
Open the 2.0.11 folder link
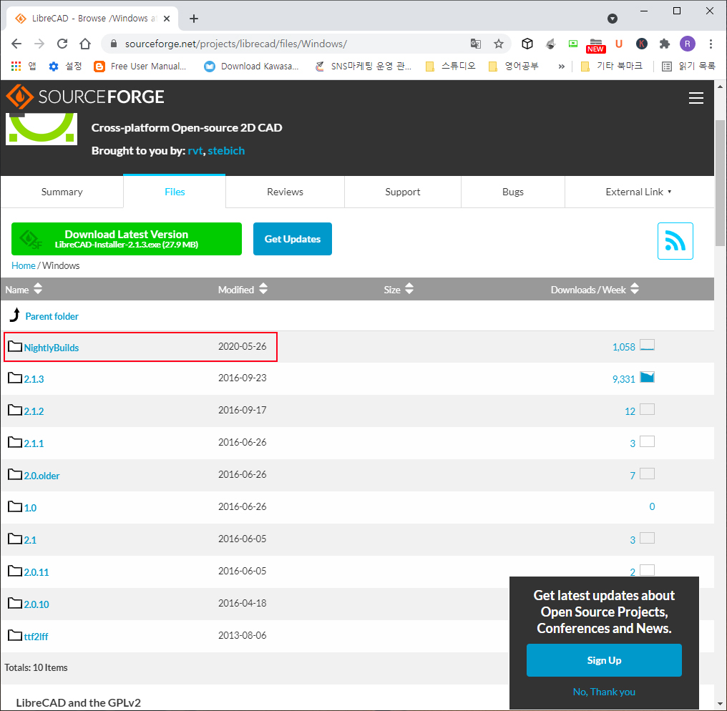pyautogui.click(x=36, y=572)
